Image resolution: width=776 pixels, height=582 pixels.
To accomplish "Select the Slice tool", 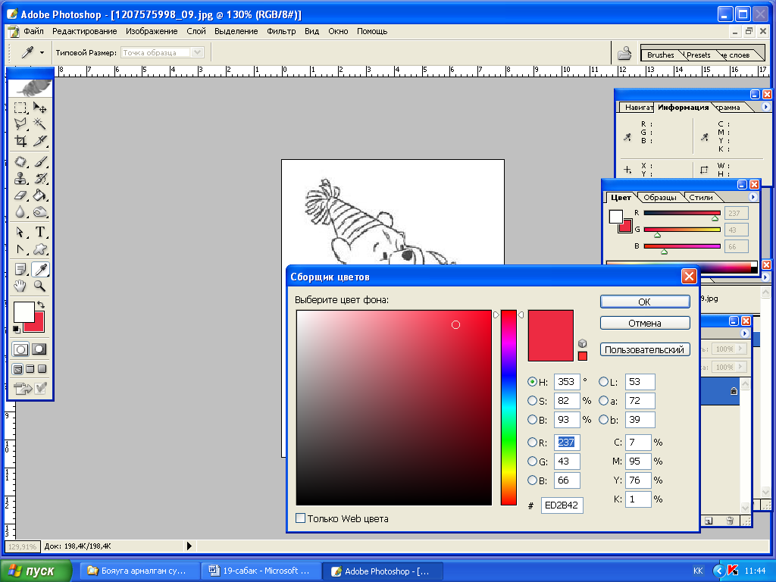I will coord(39,141).
